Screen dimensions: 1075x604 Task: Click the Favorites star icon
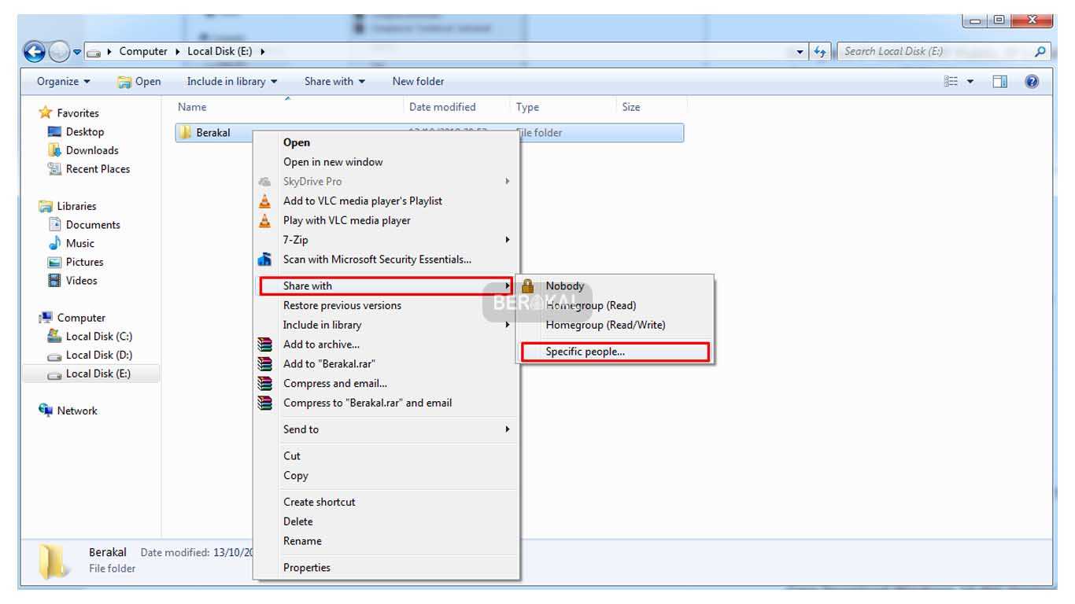click(x=46, y=113)
